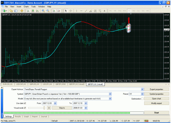Open the tester Graph tab
Image resolution: width=171 pixels, height=123 pixels.
pos(27,116)
